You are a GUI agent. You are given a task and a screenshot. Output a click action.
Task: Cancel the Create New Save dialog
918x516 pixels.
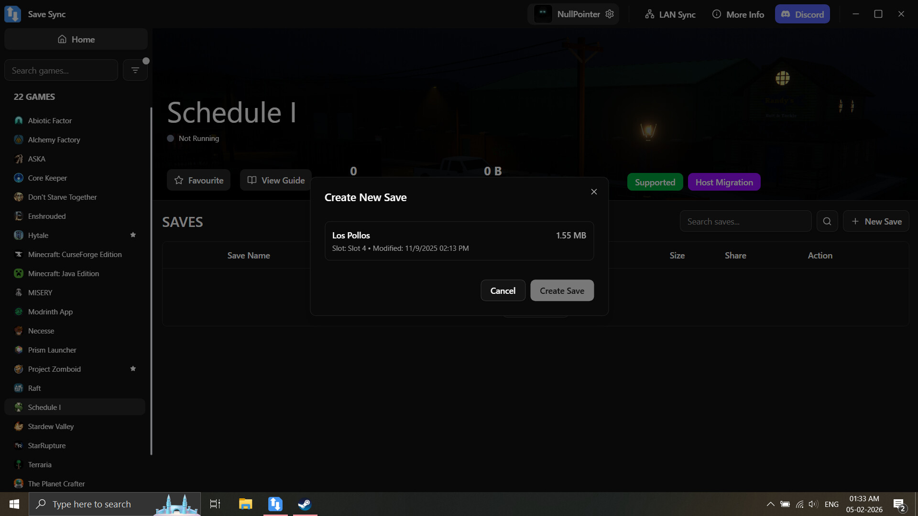pos(503,290)
